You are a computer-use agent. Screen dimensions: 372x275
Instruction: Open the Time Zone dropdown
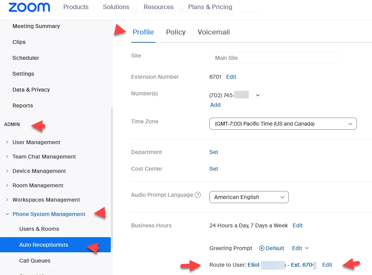tap(283, 124)
